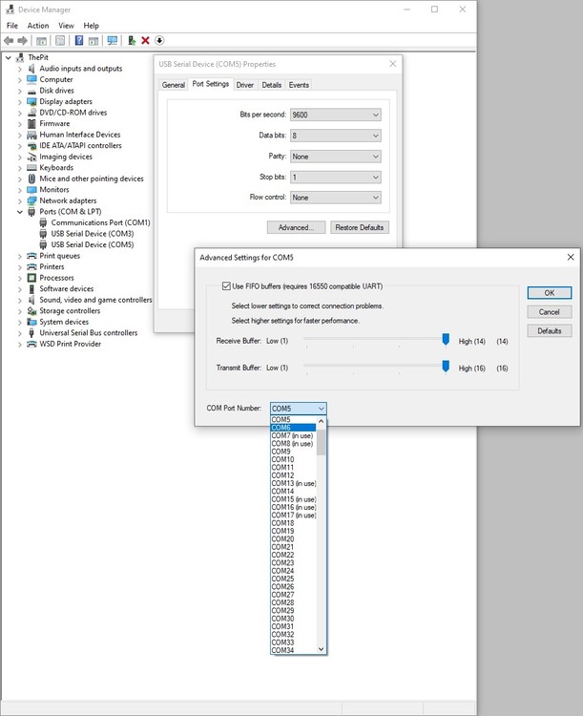Expand the Disk drives node
Image resolution: width=583 pixels, height=716 pixels.
(20, 91)
